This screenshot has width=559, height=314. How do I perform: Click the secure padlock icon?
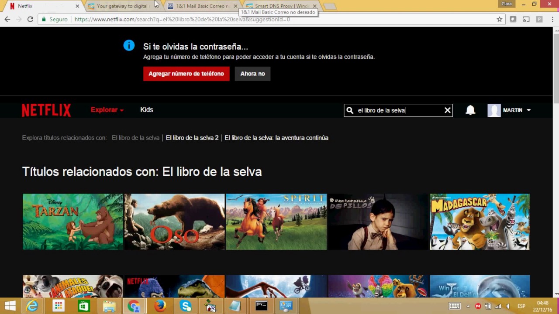pos(44,19)
